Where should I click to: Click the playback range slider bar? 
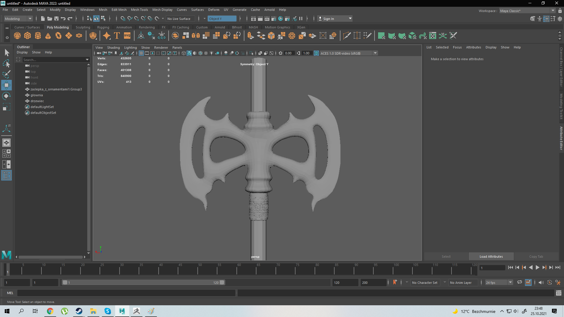click(x=143, y=282)
